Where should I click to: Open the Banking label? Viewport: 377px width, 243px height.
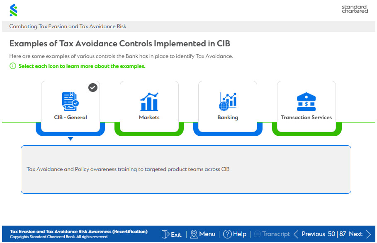(x=228, y=117)
